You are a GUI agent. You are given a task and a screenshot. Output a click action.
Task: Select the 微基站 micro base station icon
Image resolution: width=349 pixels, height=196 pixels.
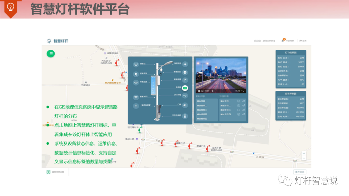(x=136, y=64)
